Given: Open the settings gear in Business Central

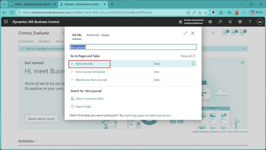Looking at the screenshot, I should [x=240, y=22].
